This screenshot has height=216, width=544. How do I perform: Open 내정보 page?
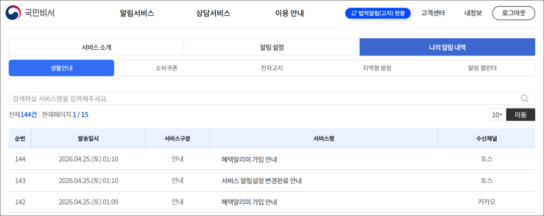pos(473,13)
